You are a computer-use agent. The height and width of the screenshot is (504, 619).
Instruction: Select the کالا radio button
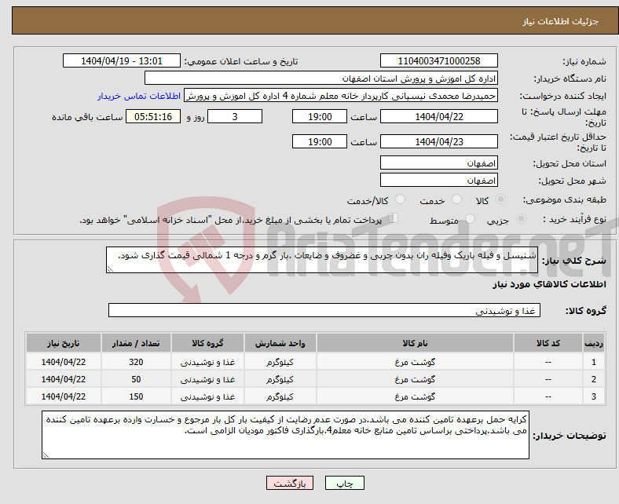click(500, 199)
